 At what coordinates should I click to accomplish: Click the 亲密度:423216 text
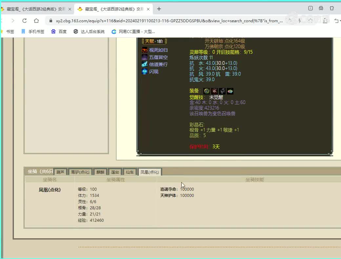coord(204,108)
